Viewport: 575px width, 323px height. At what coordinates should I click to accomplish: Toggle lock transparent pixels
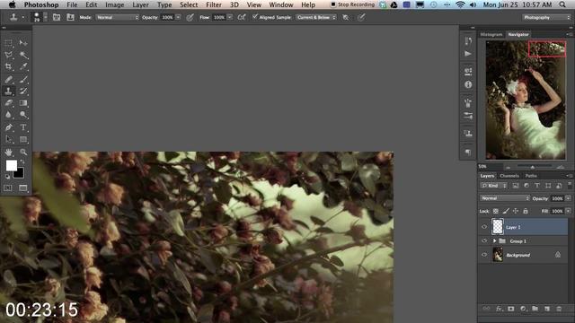(x=496, y=211)
